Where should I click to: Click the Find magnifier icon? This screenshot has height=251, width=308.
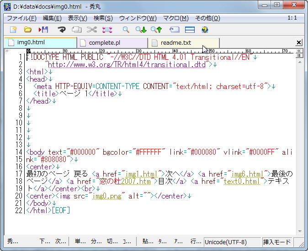tap(126, 30)
